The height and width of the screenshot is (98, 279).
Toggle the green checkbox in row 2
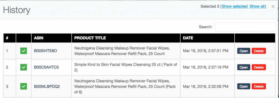23,68
